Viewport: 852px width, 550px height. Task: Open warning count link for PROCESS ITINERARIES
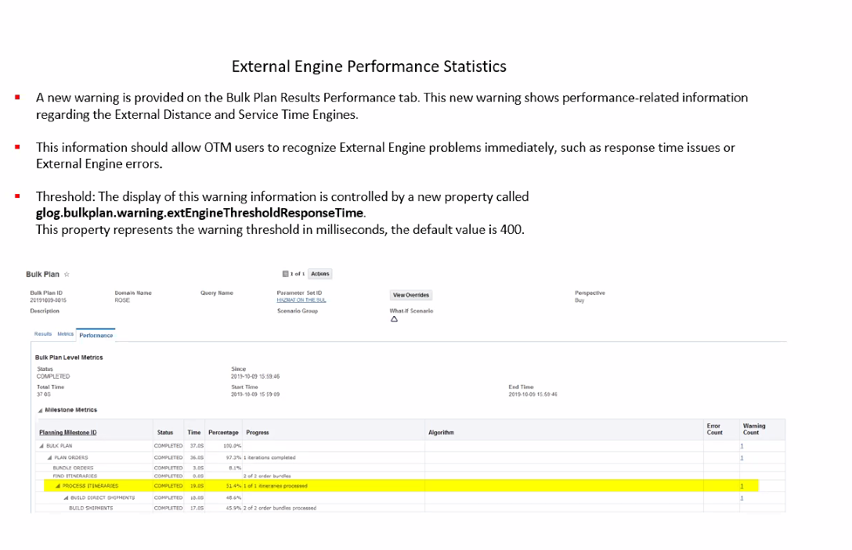point(742,486)
